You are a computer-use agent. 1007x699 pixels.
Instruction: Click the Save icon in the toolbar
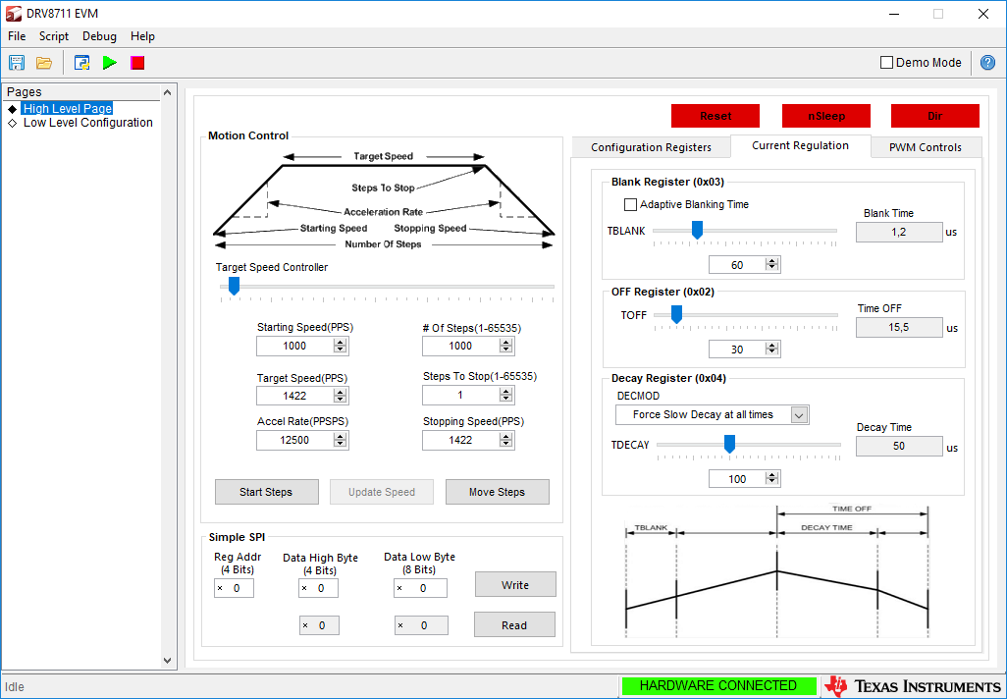coord(16,63)
